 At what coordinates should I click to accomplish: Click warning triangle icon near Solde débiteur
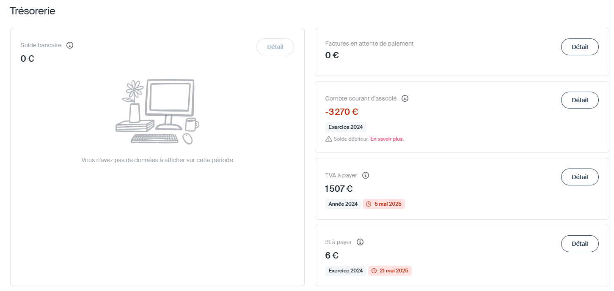click(x=329, y=139)
